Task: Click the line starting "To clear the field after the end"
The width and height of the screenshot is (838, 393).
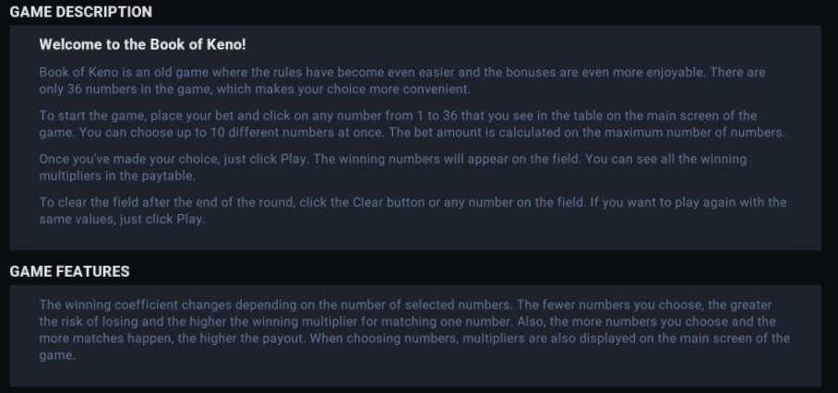Action: [412, 203]
